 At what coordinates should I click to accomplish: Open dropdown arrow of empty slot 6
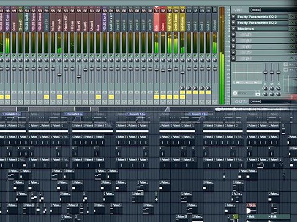point(233,46)
